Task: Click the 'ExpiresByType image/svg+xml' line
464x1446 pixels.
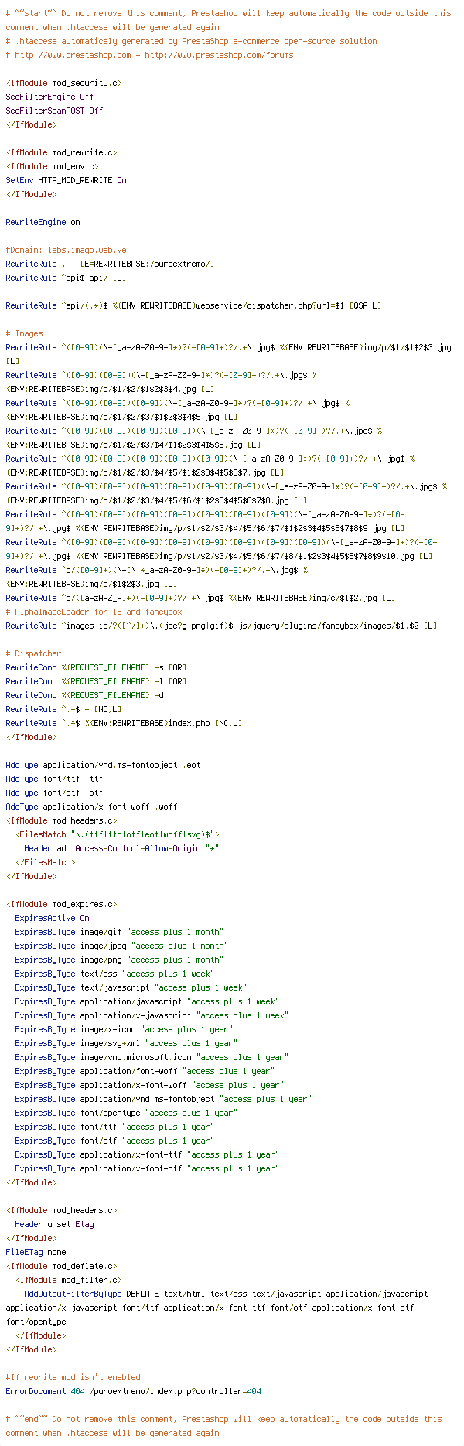Action: 128,1043
